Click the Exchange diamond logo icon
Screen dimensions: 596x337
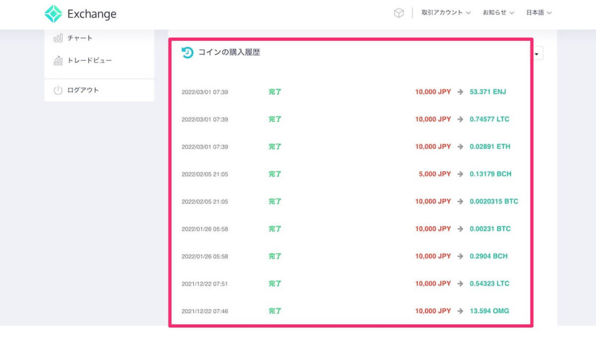[54, 14]
